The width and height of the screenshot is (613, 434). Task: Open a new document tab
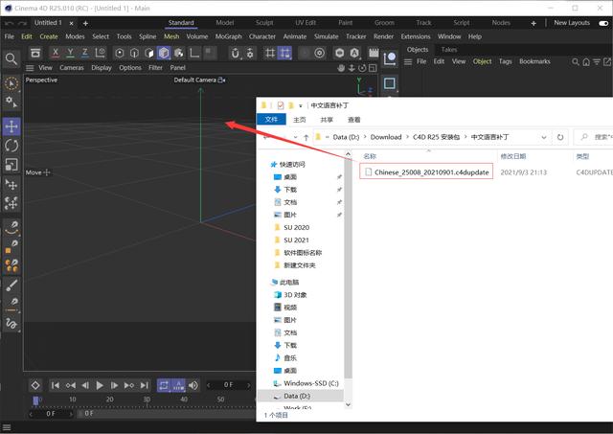(x=85, y=23)
